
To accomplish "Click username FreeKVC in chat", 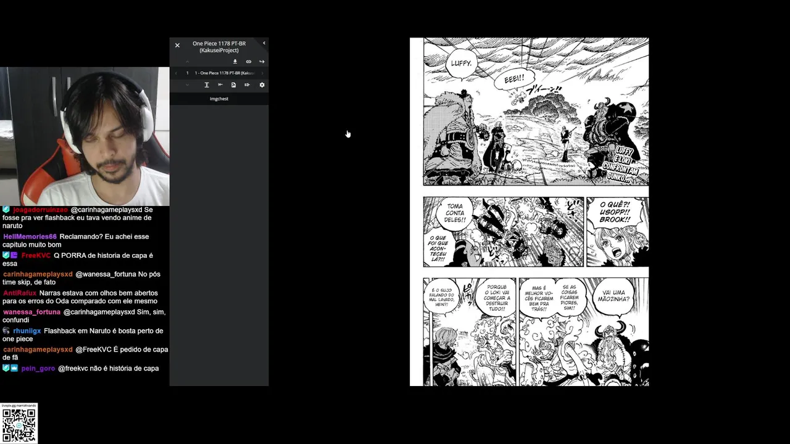I will [36, 255].
